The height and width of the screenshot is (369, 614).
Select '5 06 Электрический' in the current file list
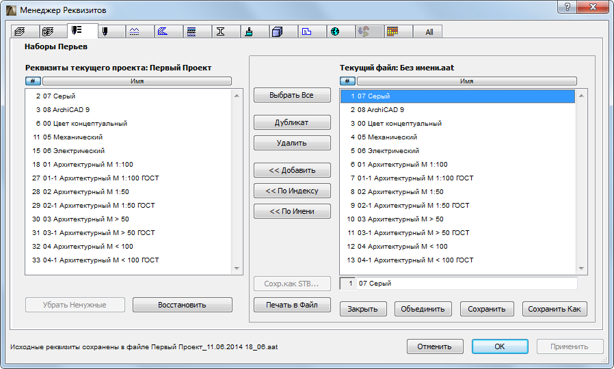457,150
